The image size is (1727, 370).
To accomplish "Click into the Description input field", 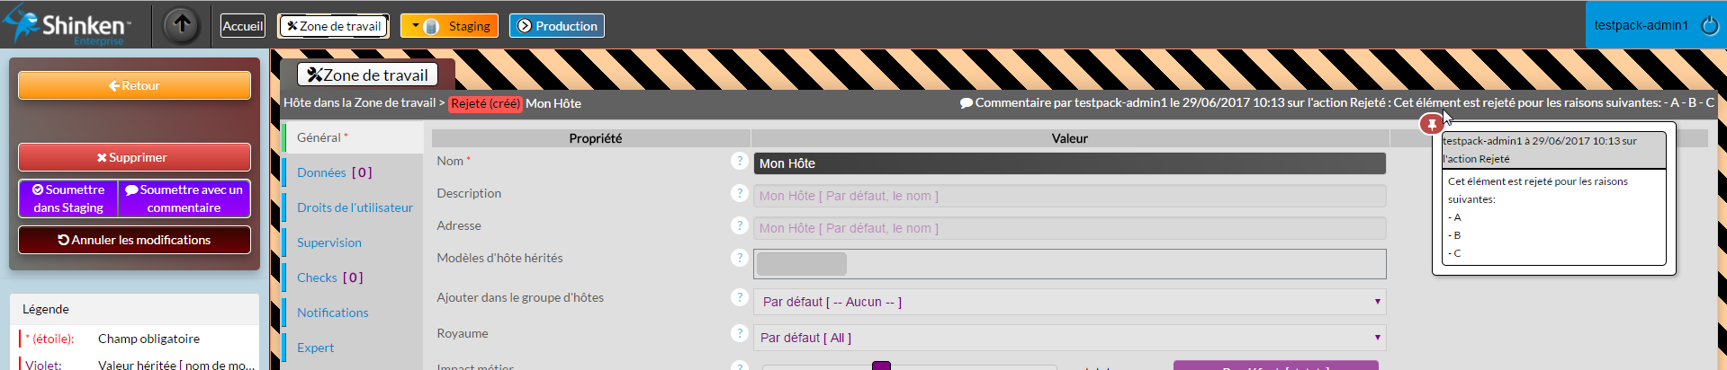I will click(x=1069, y=196).
